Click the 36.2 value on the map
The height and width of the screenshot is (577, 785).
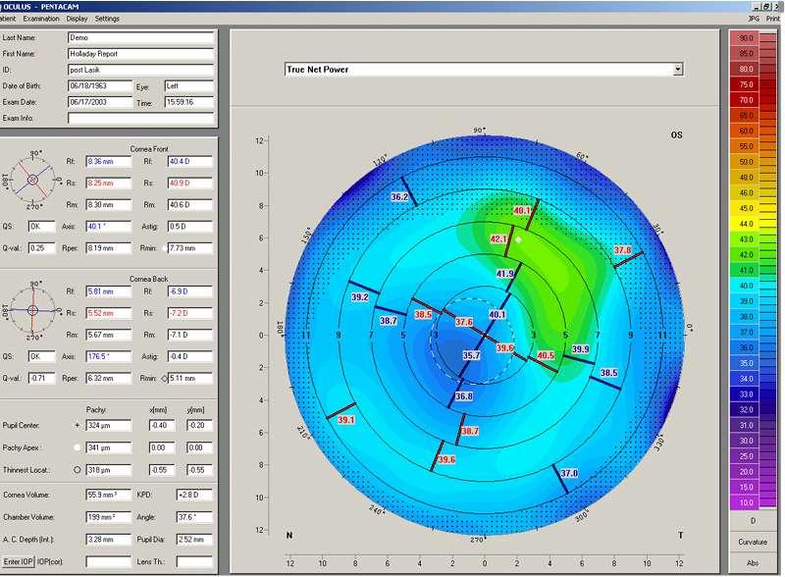click(399, 197)
